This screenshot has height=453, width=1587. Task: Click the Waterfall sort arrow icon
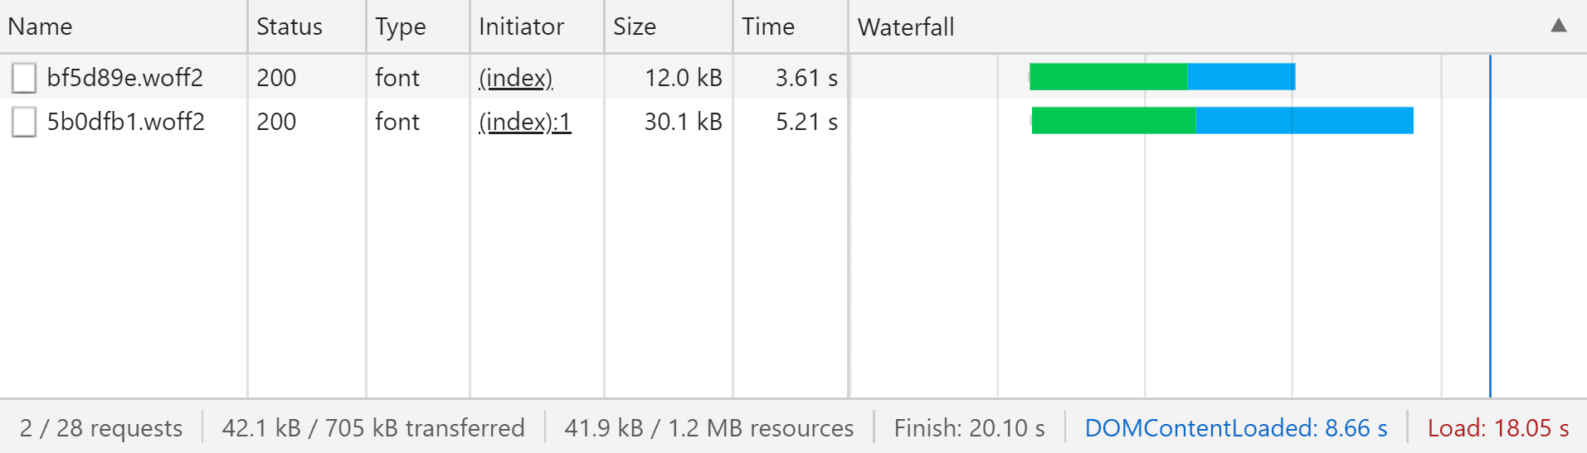[x=1558, y=26]
